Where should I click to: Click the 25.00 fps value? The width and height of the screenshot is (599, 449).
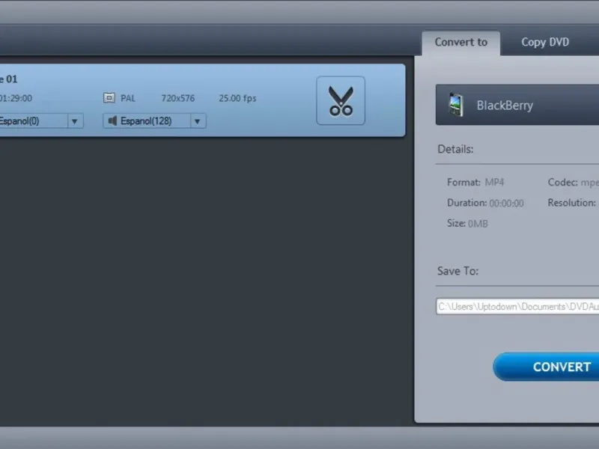click(237, 98)
